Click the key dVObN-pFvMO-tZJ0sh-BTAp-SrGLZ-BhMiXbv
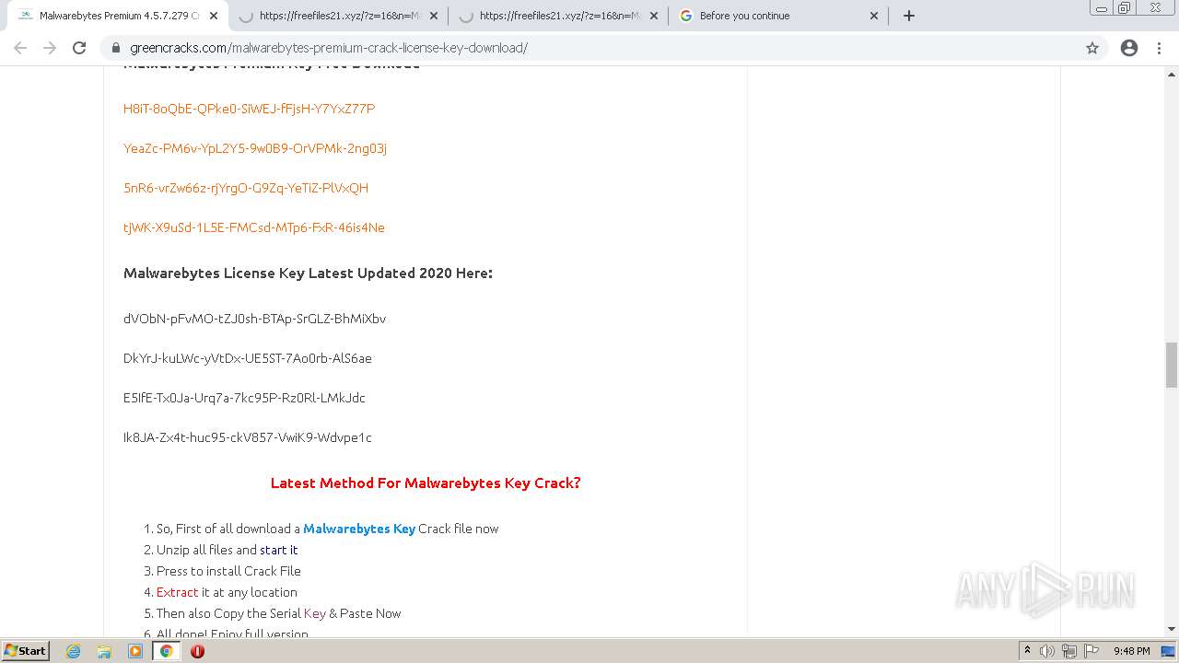This screenshot has height=663, width=1179. 254,319
